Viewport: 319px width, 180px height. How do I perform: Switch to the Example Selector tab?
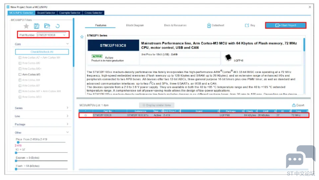tap(70, 13)
